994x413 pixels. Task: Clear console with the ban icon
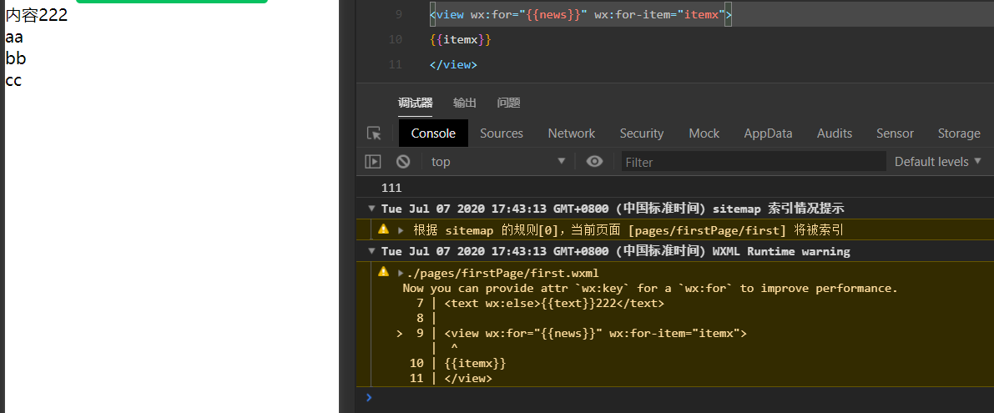pyautogui.click(x=403, y=162)
